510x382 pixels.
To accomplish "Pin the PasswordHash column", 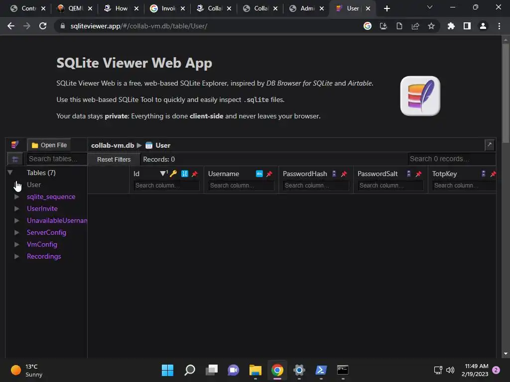I will point(344,174).
